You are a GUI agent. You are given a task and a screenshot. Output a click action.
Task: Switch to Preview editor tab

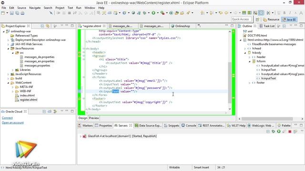pos(94,118)
